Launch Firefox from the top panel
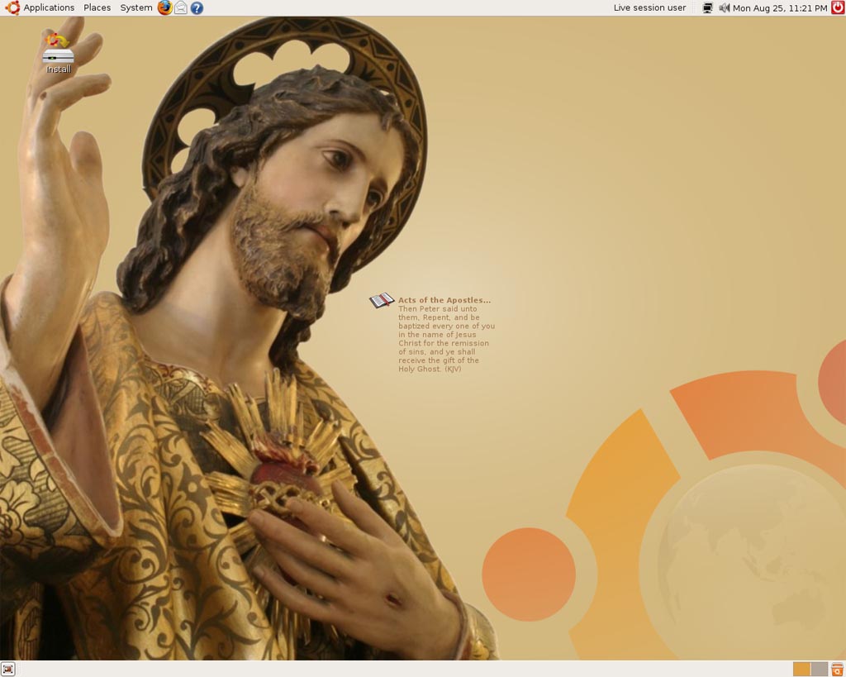The height and width of the screenshot is (677, 846). coord(165,7)
